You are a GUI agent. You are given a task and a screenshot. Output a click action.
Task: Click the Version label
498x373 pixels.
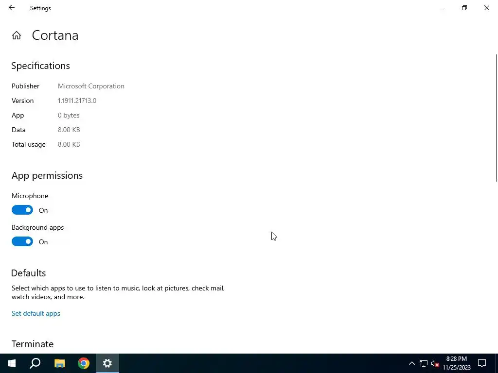tap(22, 101)
